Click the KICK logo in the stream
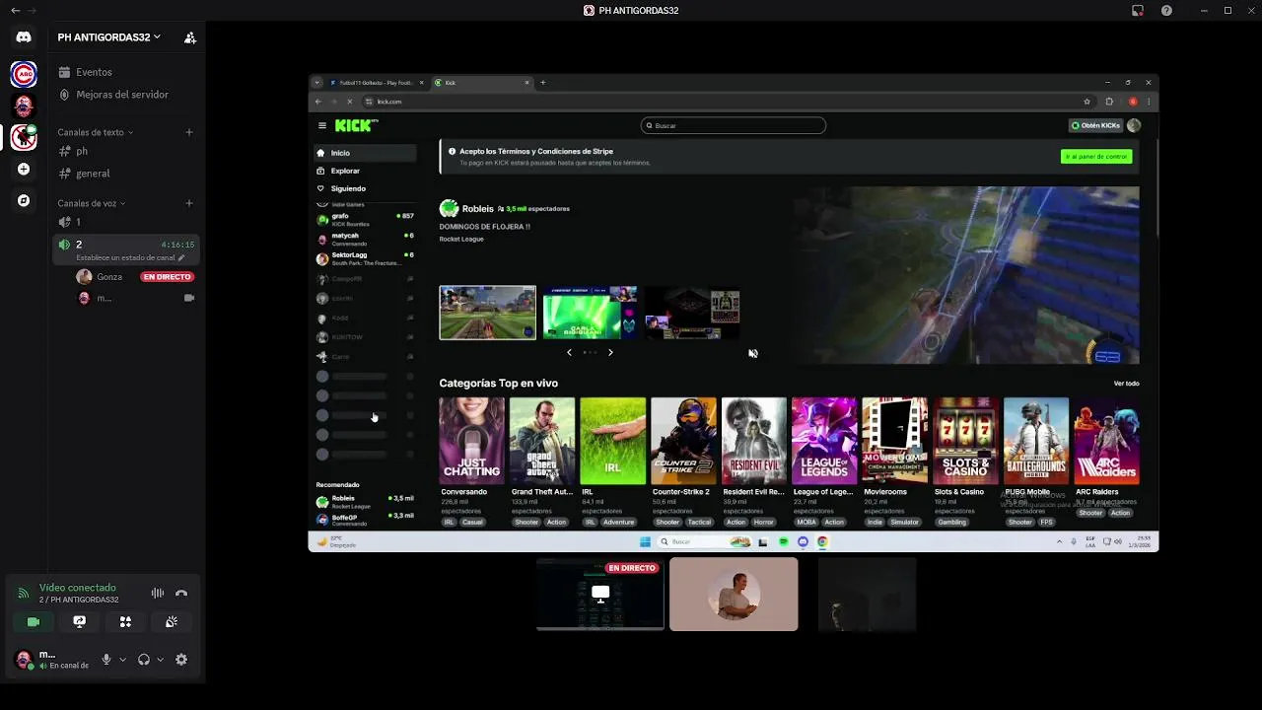The width and height of the screenshot is (1262, 710). 356,125
